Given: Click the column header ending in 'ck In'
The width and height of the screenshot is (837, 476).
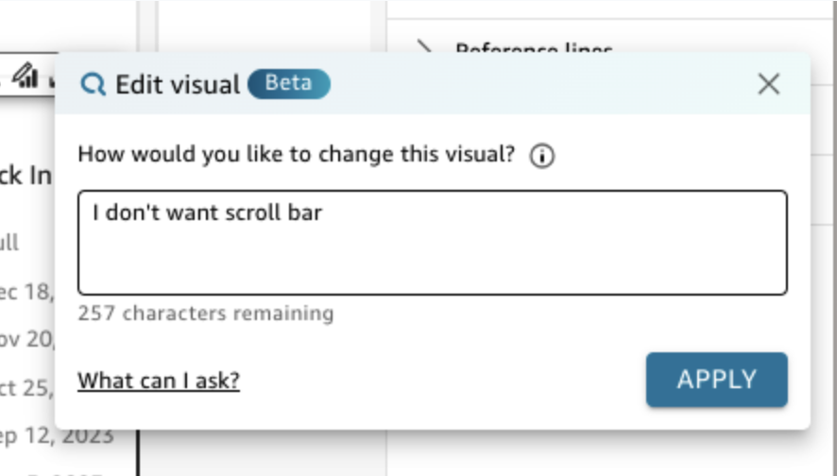Looking at the screenshot, I should 26,176.
